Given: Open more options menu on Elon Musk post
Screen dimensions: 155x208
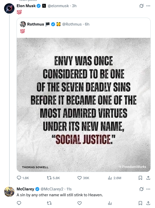Looking at the screenshot, I should 148,6.
